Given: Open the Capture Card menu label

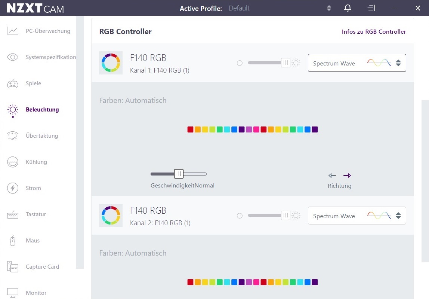Looking at the screenshot, I should [x=42, y=267].
